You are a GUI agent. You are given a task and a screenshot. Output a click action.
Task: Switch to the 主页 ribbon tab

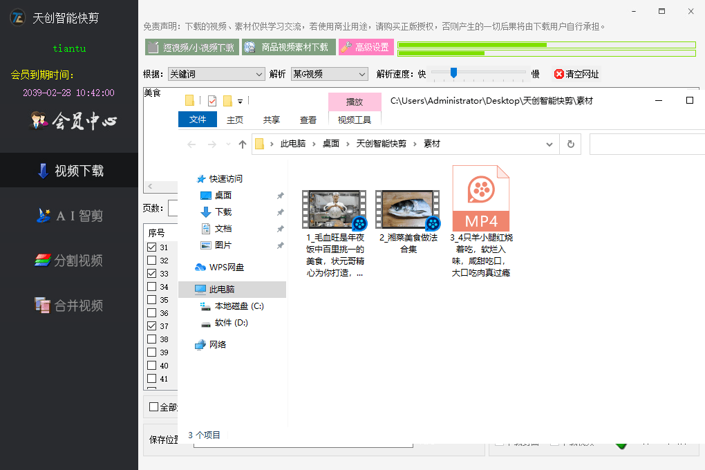[x=235, y=120]
